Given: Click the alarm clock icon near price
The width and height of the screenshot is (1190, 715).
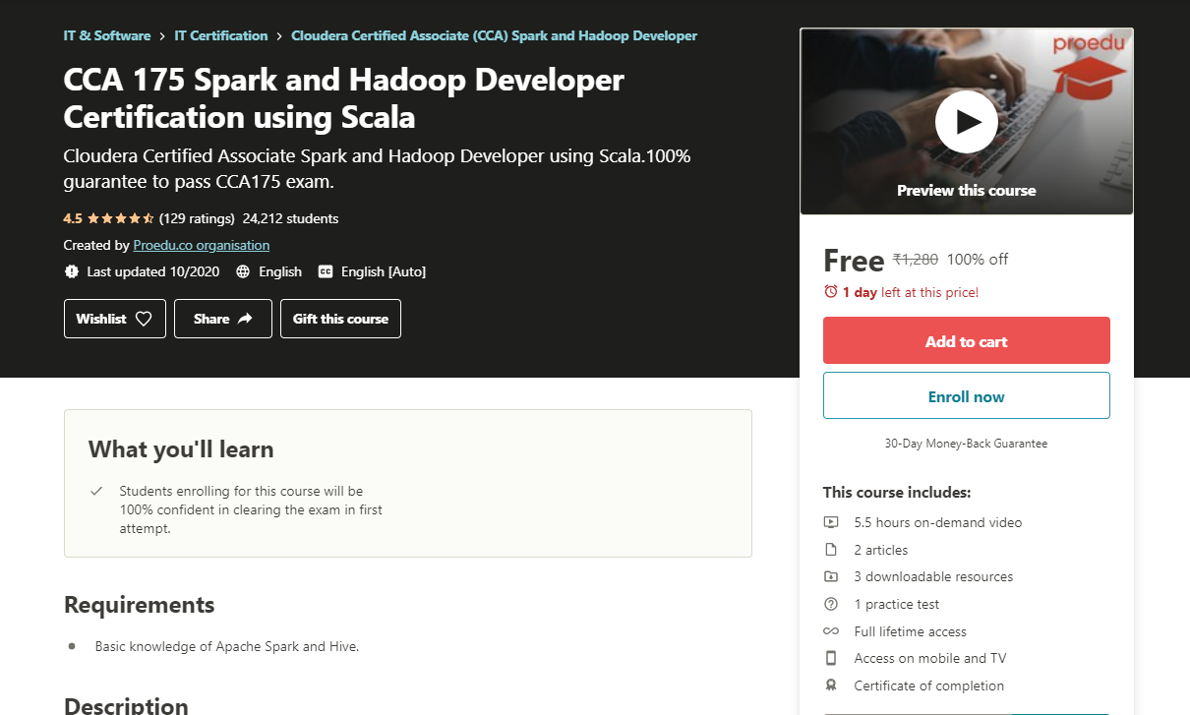Looking at the screenshot, I should pyautogui.click(x=831, y=292).
